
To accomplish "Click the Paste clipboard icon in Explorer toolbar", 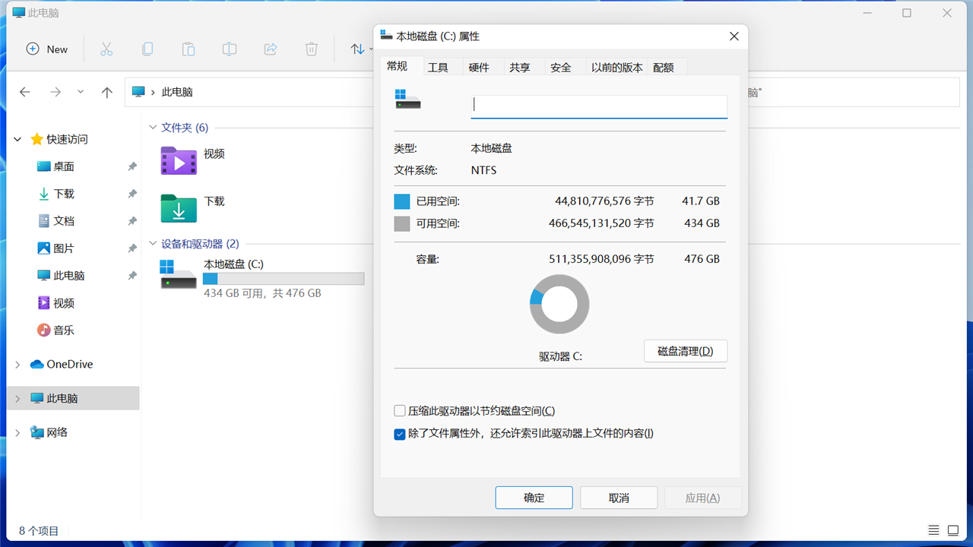I will click(189, 49).
